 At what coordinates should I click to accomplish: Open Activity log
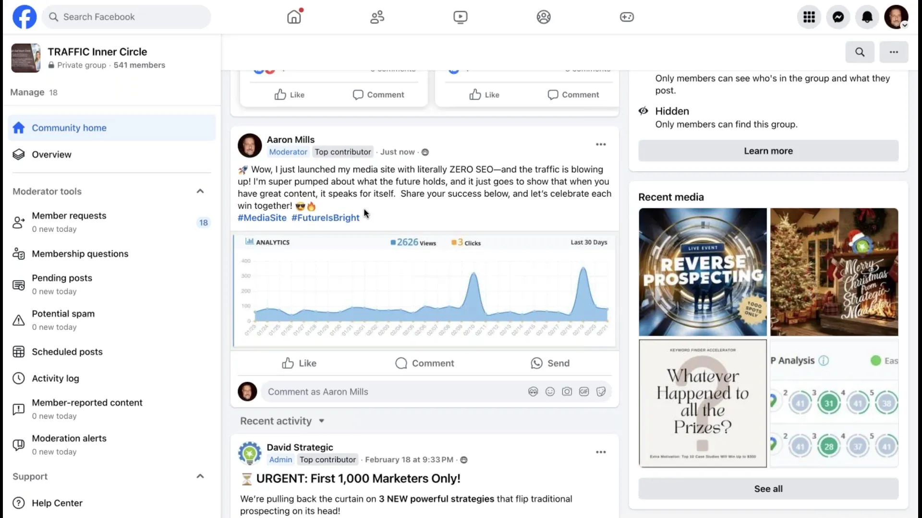(112, 378)
